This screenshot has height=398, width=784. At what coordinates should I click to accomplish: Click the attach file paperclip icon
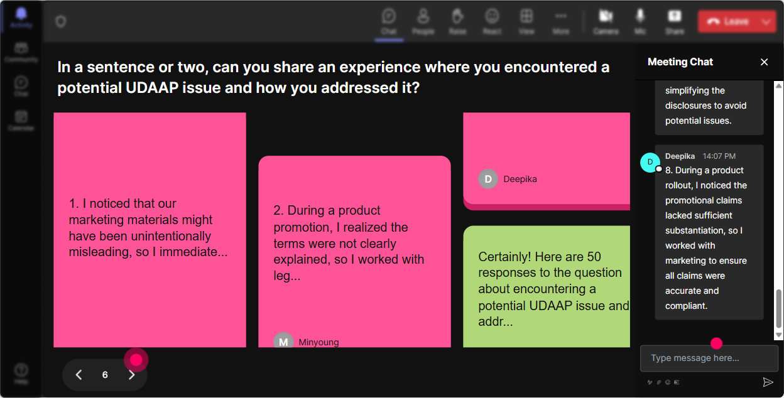click(659, 382)
